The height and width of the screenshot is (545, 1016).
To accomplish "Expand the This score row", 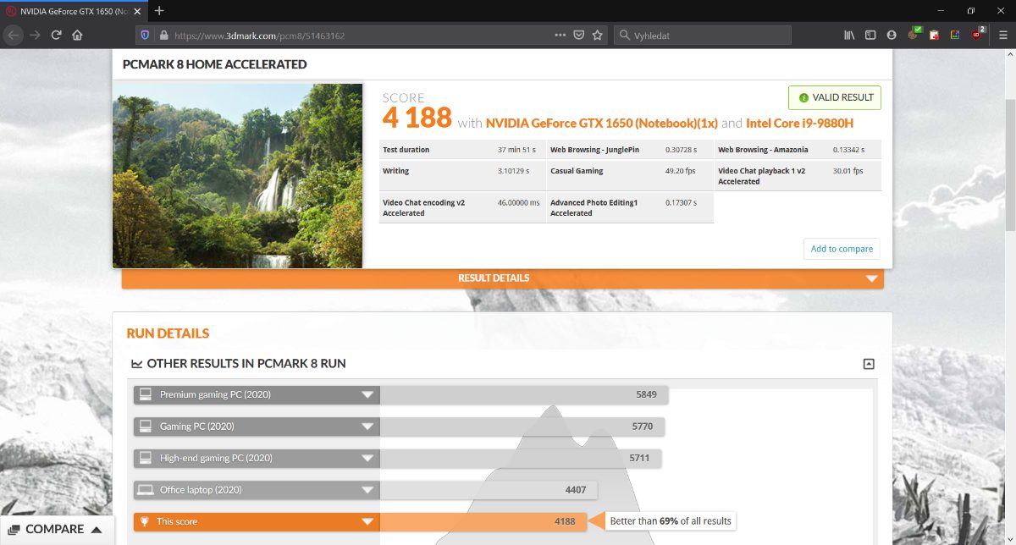I will pos(367,522).
